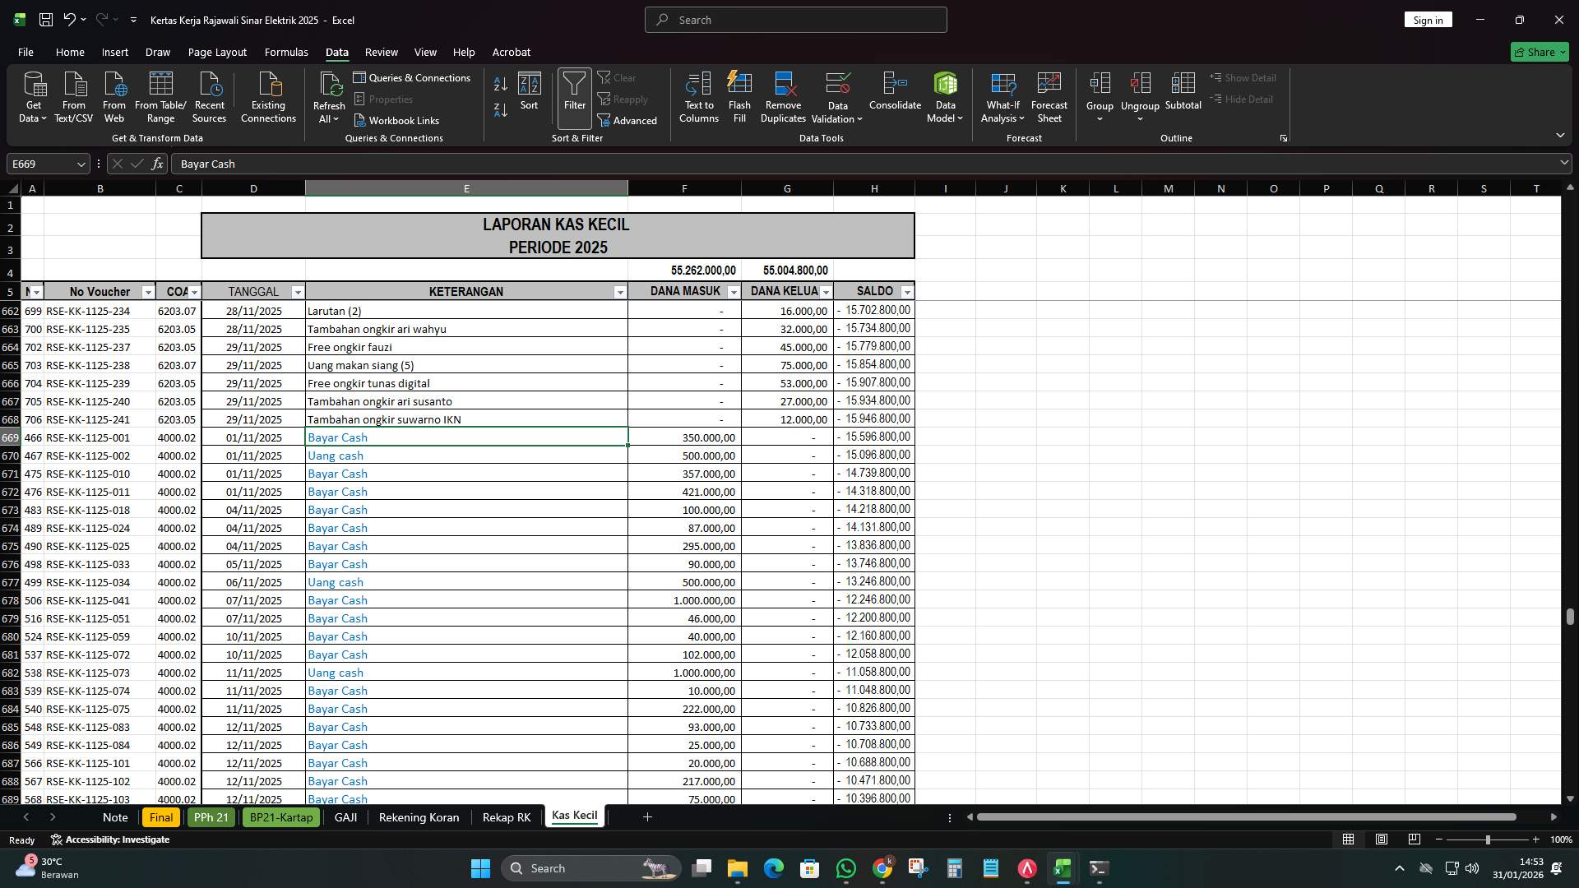Click the Sign in button

(1428, 19)
